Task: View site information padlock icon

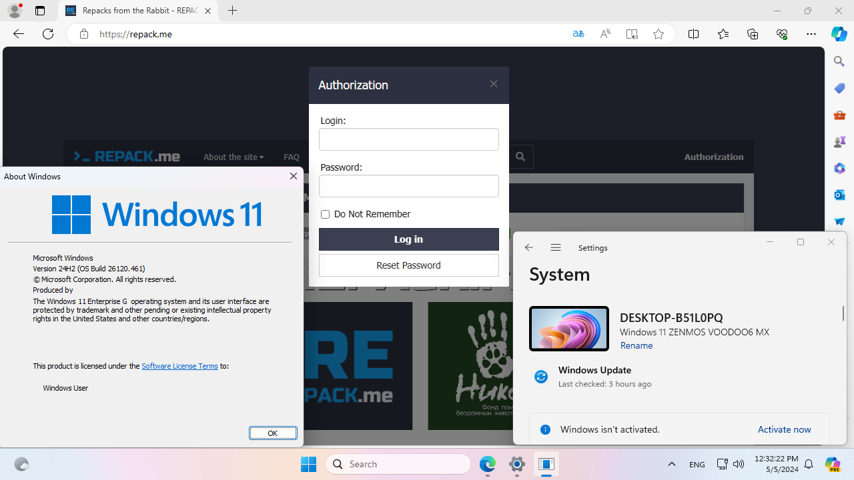Action: click(84, 34)
